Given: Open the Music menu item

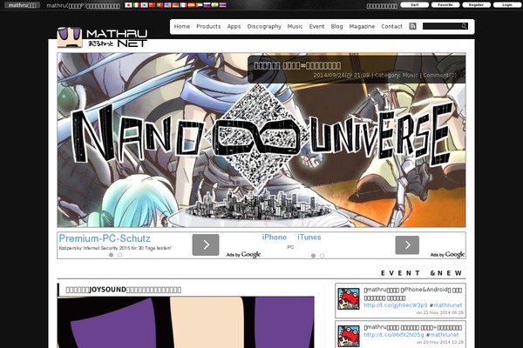Looking at the screenshot, I should pyautogui.click(x=295, y=26).
